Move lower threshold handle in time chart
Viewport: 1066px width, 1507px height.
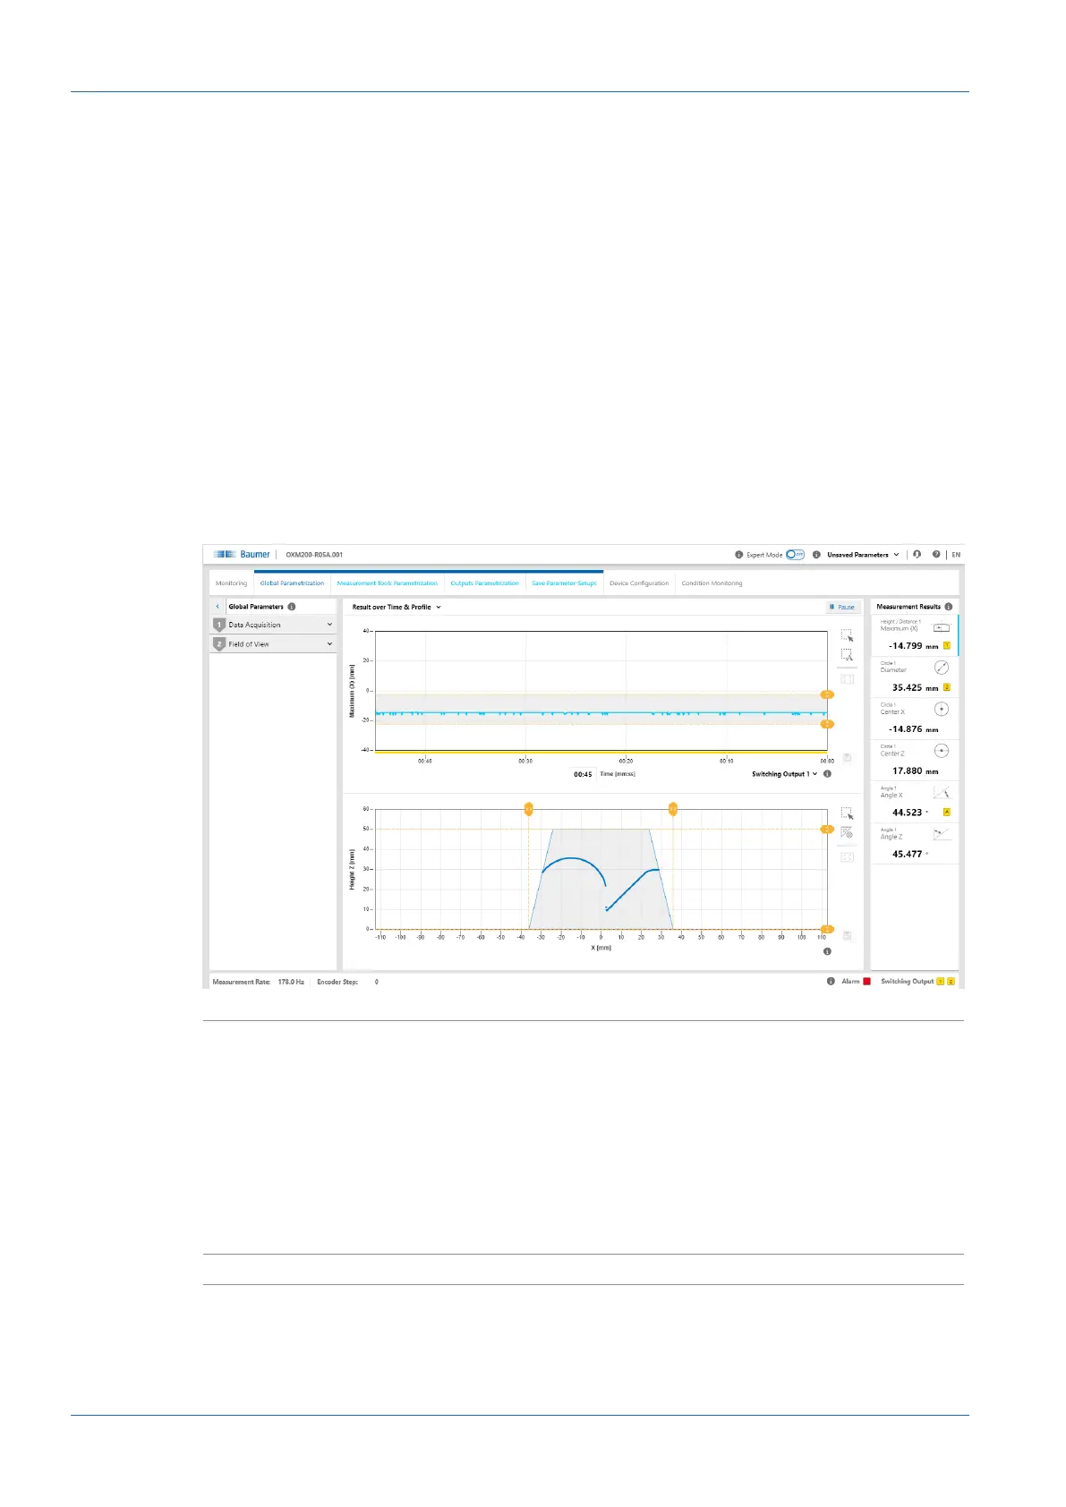827,724
